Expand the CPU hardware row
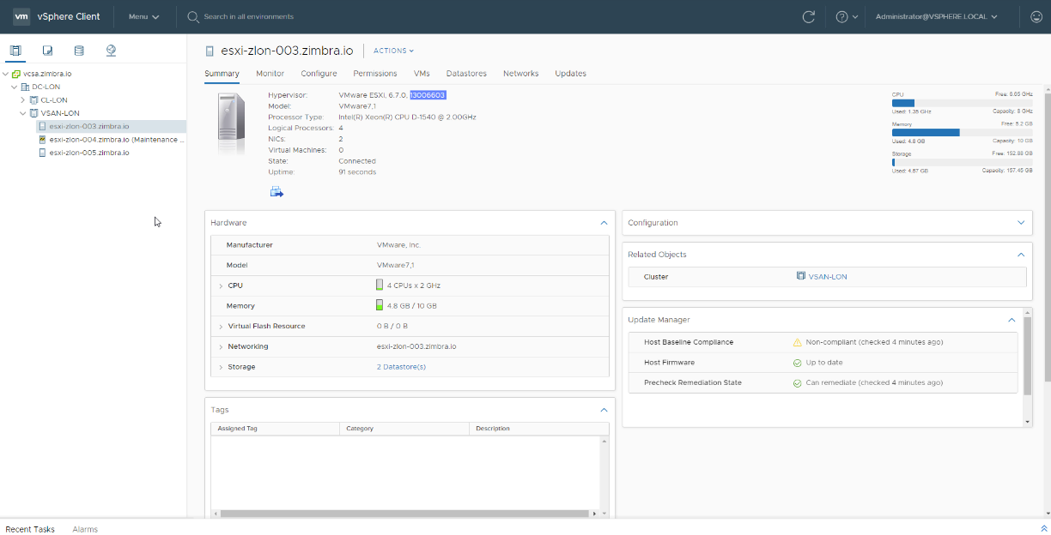 coord(221,286)
